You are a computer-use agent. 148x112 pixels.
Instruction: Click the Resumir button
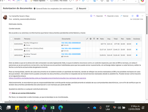pos(81,9)
